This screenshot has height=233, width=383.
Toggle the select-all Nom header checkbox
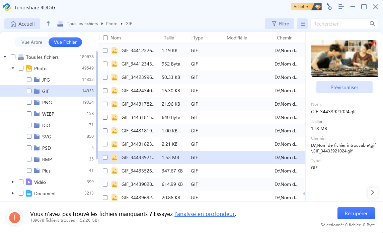(105, 38)
